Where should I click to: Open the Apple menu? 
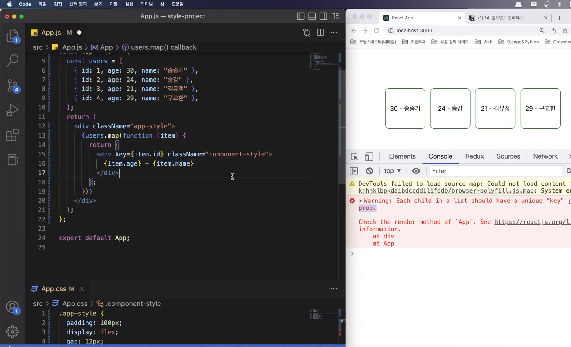click(x=9, y=4)
